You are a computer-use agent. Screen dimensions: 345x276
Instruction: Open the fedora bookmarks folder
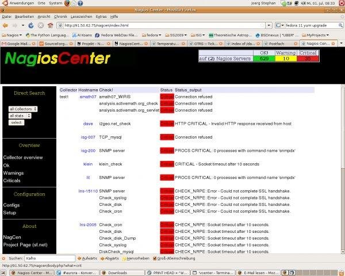click(x=152, y=35)
